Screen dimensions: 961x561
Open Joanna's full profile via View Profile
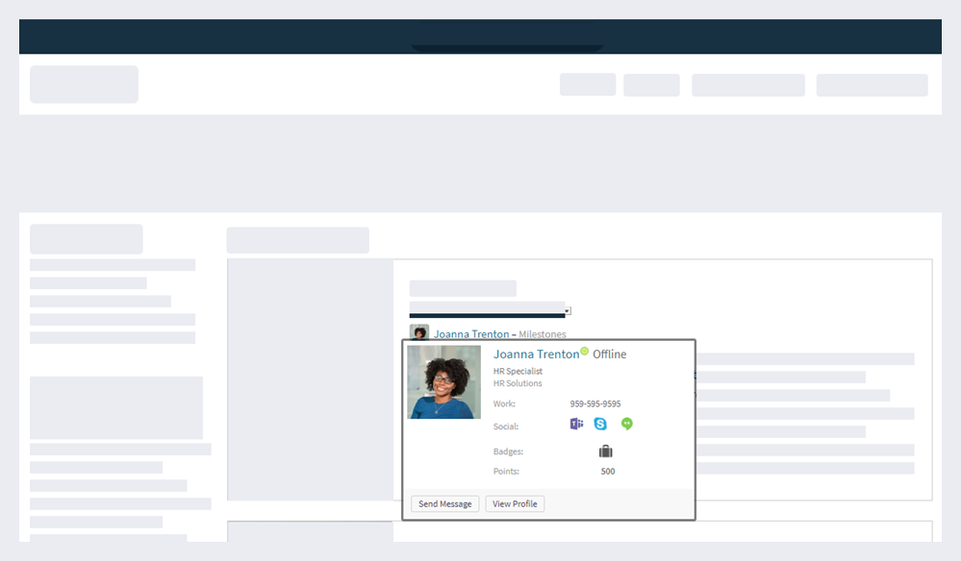(515, 502)
